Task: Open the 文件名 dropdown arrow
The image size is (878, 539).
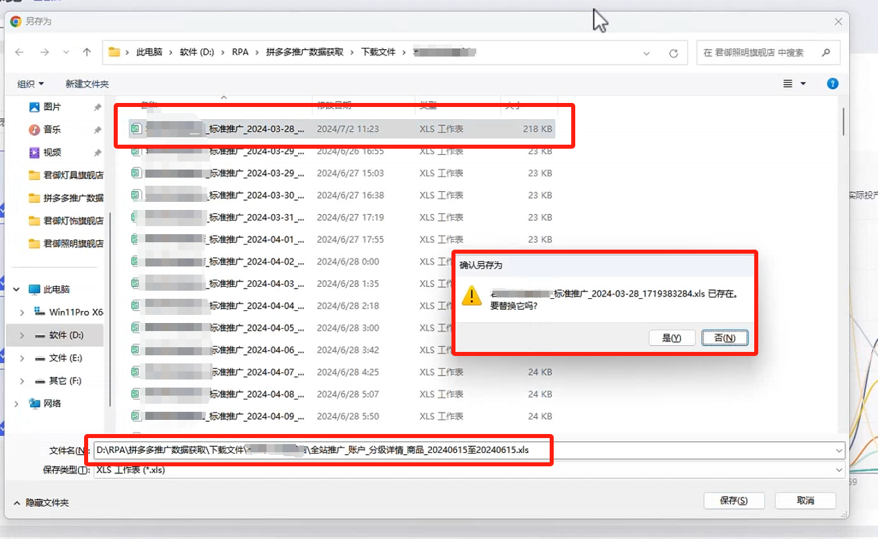Action: [839, 450]
